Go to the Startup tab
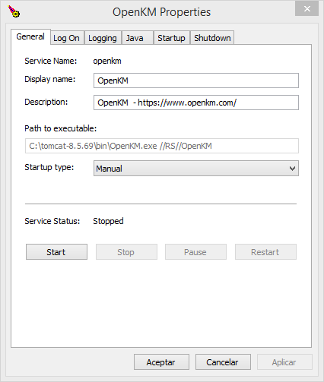 [171, 38]
